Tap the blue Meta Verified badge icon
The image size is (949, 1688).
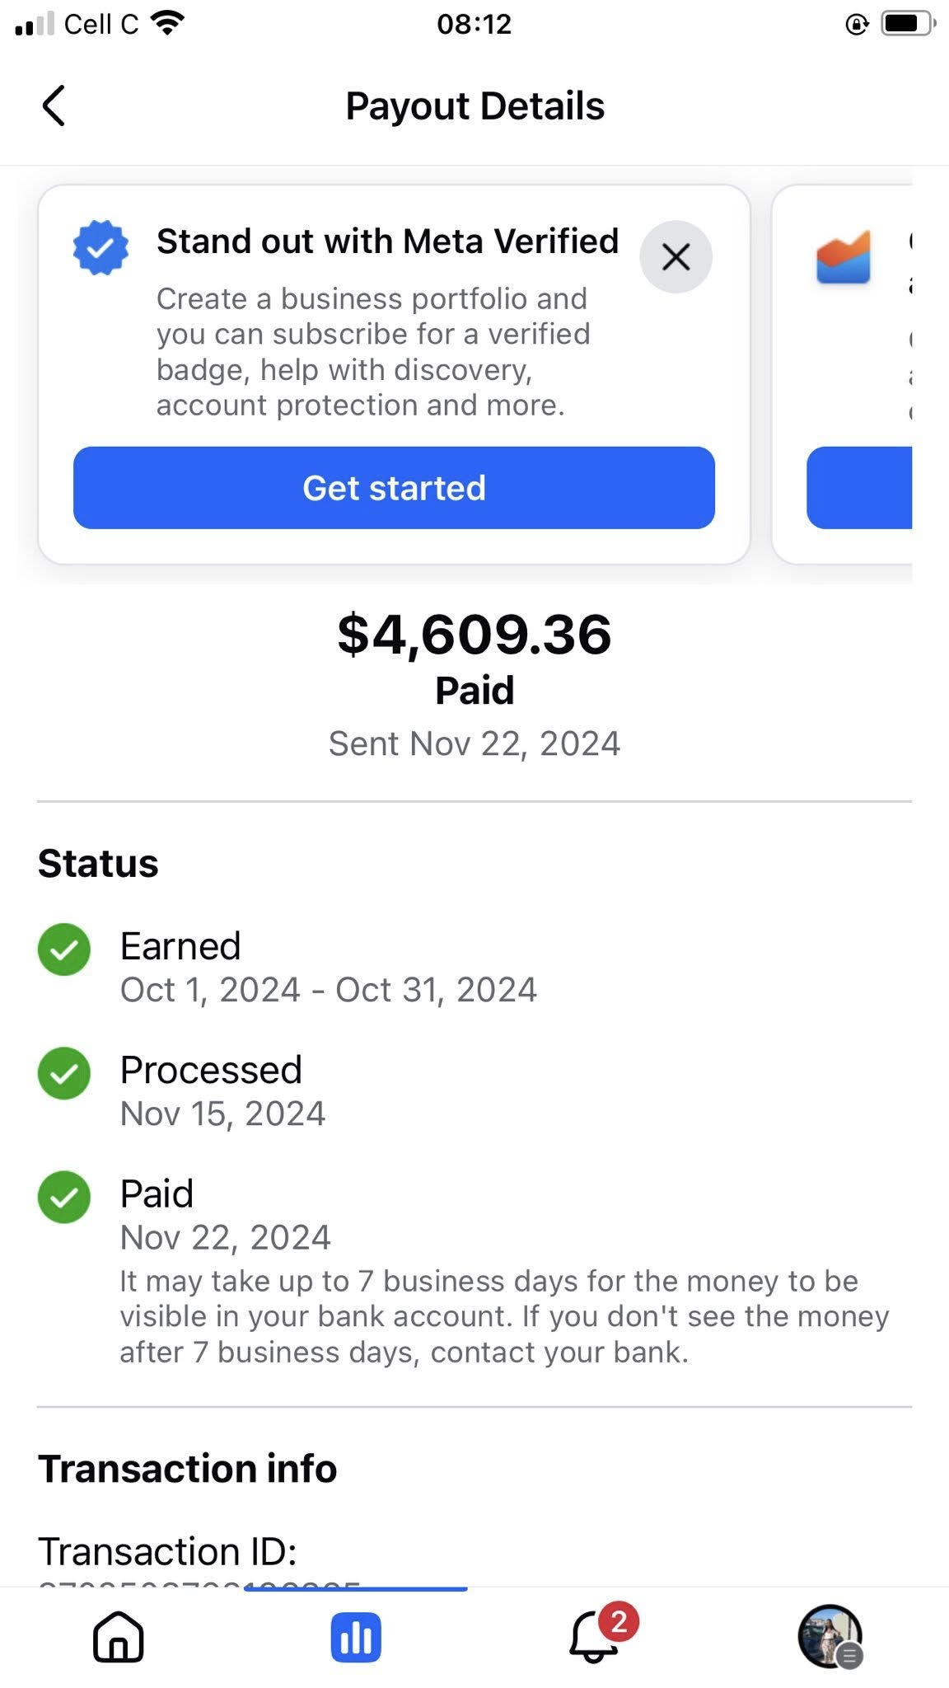[101, 247]
